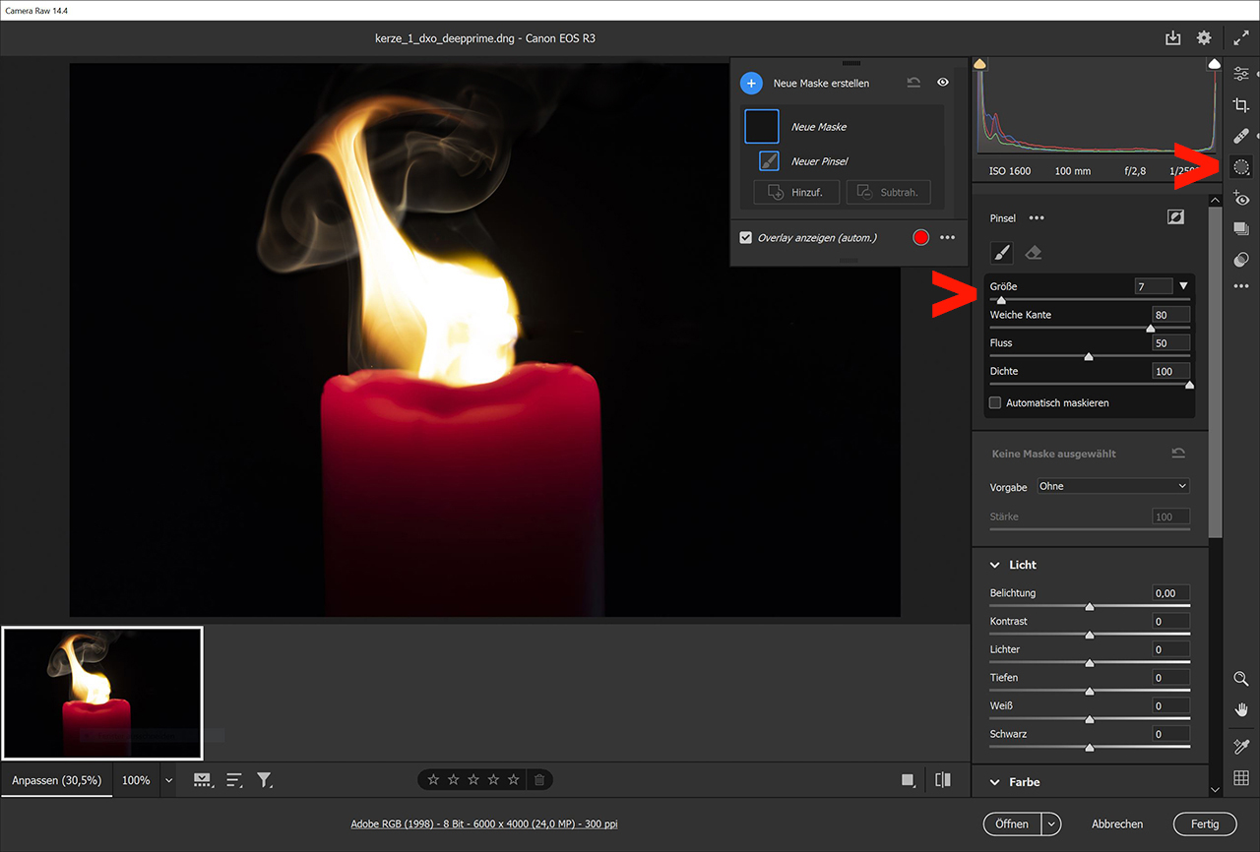Open the Masking tool
The image size is (1260, 852).
pyautogui.click(x=1241, y=167)
